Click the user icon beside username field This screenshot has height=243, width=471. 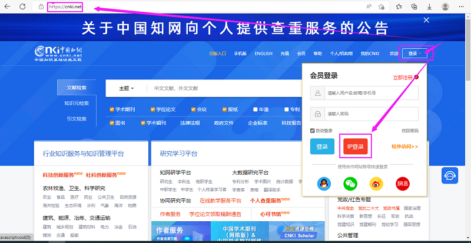click(x=317, y=93)
